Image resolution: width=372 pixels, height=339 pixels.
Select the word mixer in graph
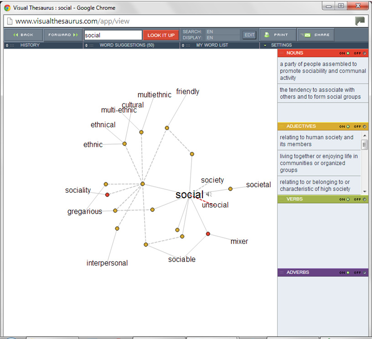tap(239, 241)
